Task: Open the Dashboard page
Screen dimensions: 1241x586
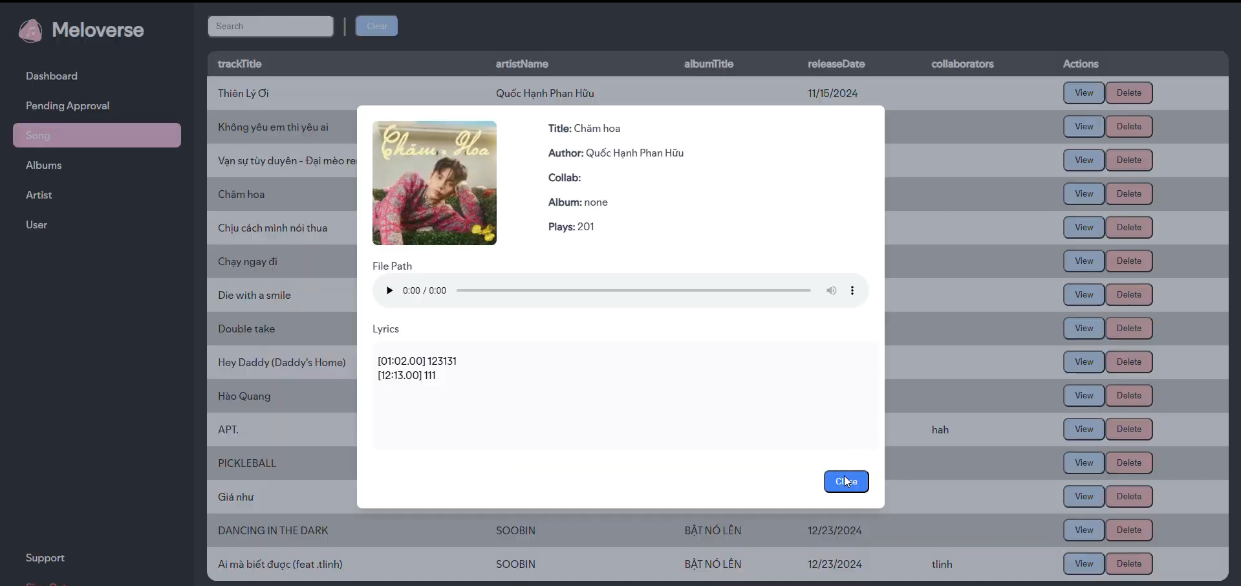Action: [52, 76]
